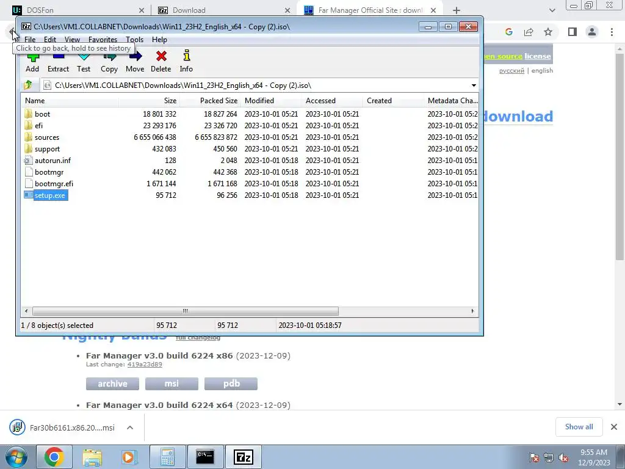Open a new Chrome tab
This screenshot has height=469, width=625.
tap(457, 10)
